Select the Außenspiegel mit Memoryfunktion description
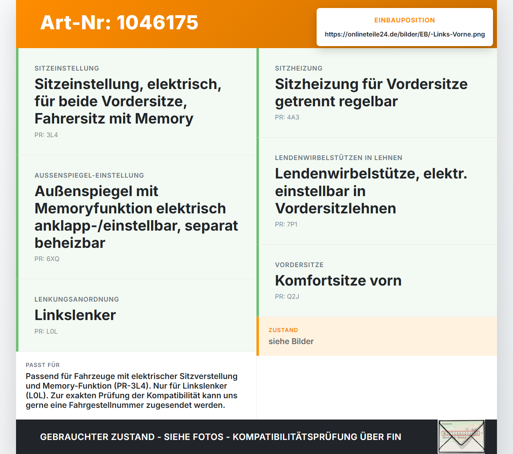Screen dimensions: 513x454 coord(136,217)
